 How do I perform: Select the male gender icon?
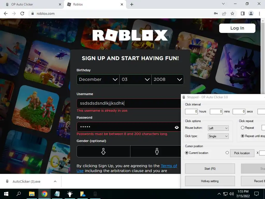(157, 151)
